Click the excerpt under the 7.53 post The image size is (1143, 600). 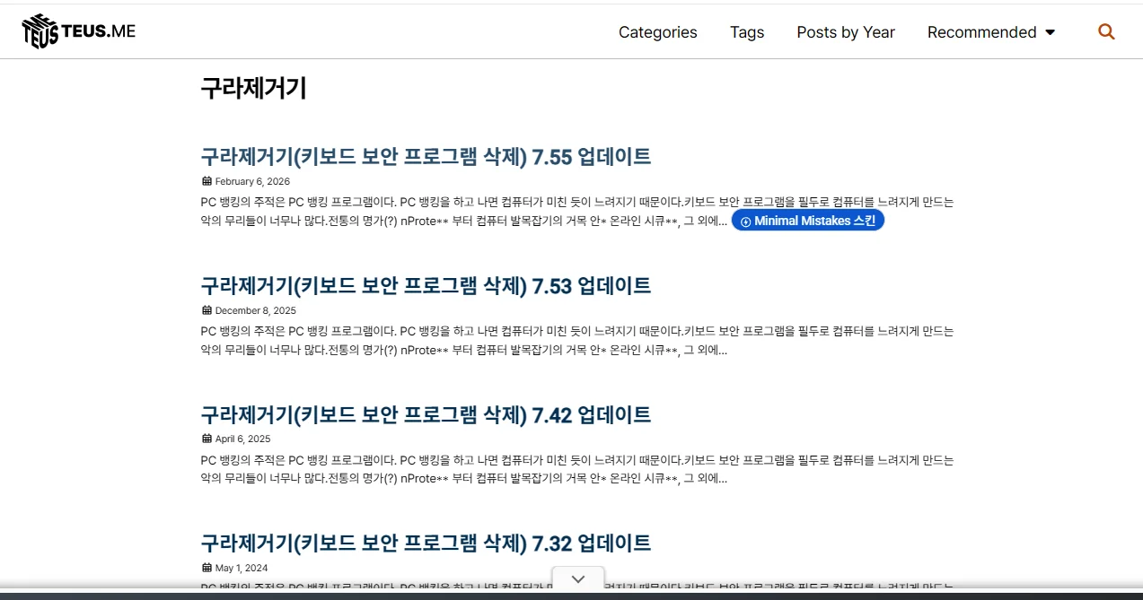click(577, 341)
